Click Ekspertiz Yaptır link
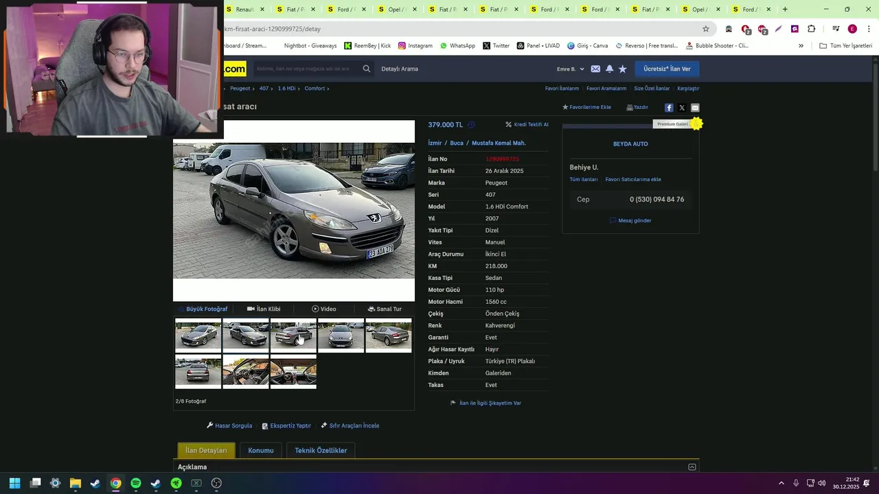 pos(286,425)
